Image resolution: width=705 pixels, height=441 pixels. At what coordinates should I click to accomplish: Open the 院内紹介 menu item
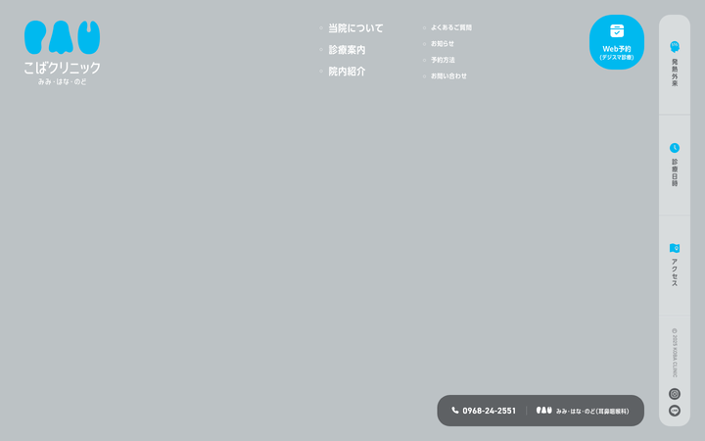click(x=347, y=72)
